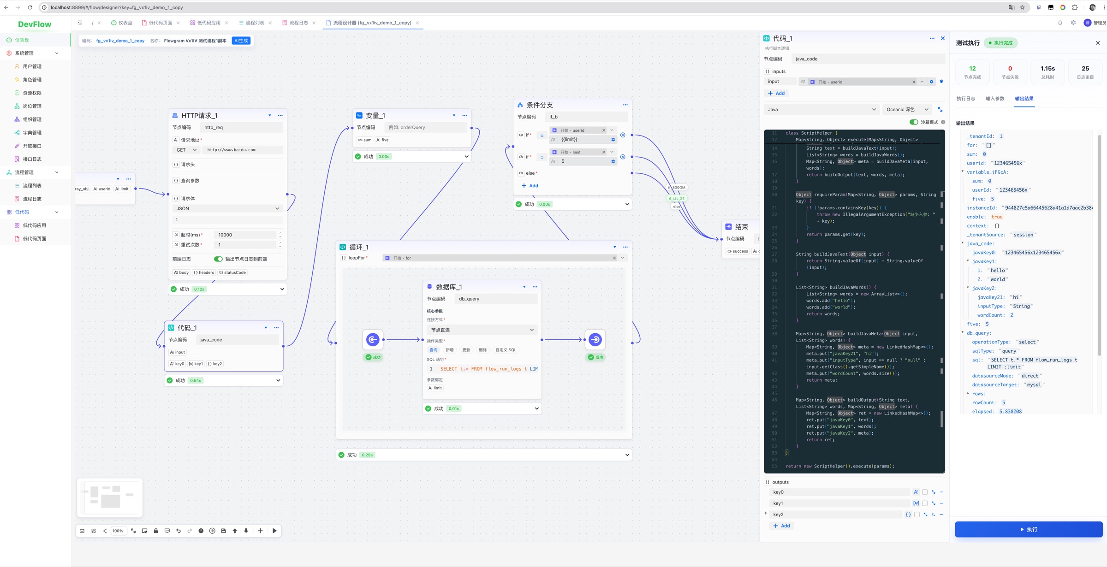Viewport: 1107px width, 567px height.
Task: Click the browser translate icon in address bar
Action: (1012, 7)
